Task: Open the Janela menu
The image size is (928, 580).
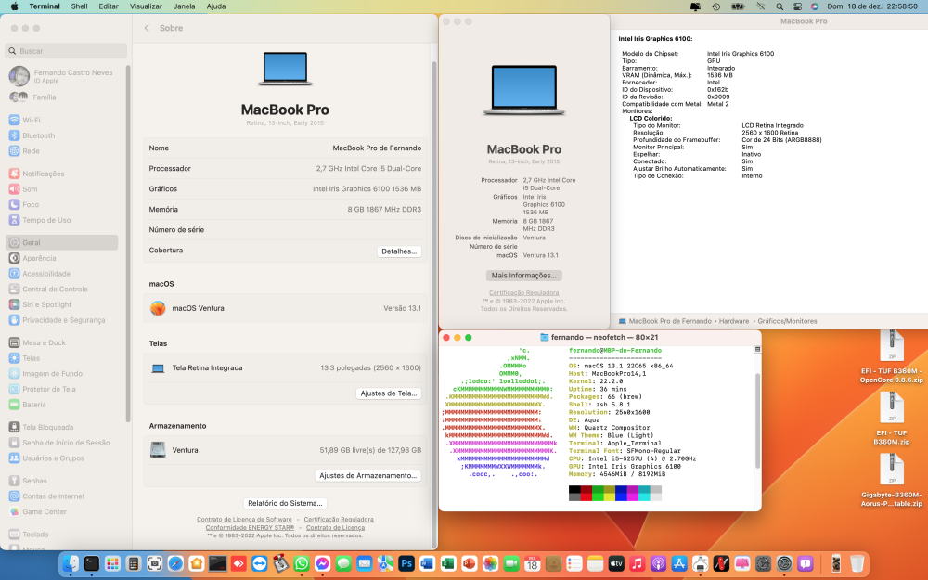Action: click(184, 6)
